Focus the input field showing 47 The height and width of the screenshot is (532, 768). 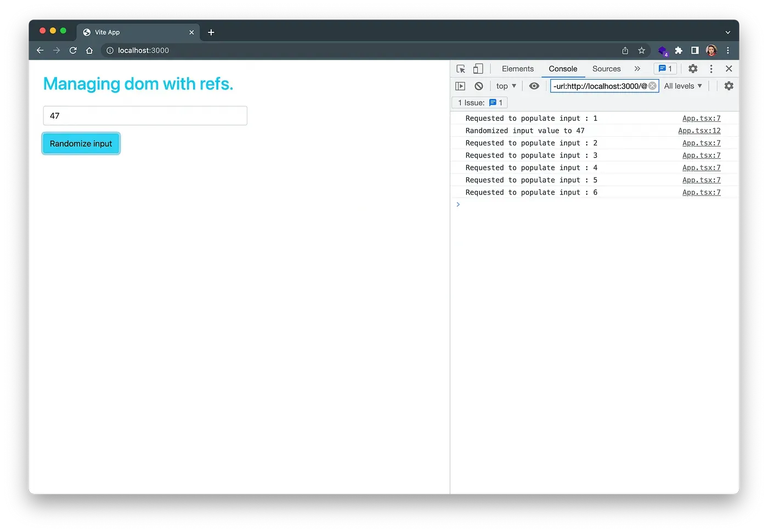[x=145, y=116]
